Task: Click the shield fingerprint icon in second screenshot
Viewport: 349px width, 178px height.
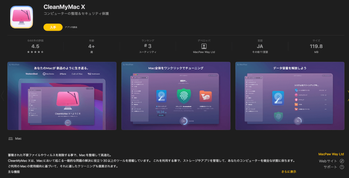Action: pos(184,96)
